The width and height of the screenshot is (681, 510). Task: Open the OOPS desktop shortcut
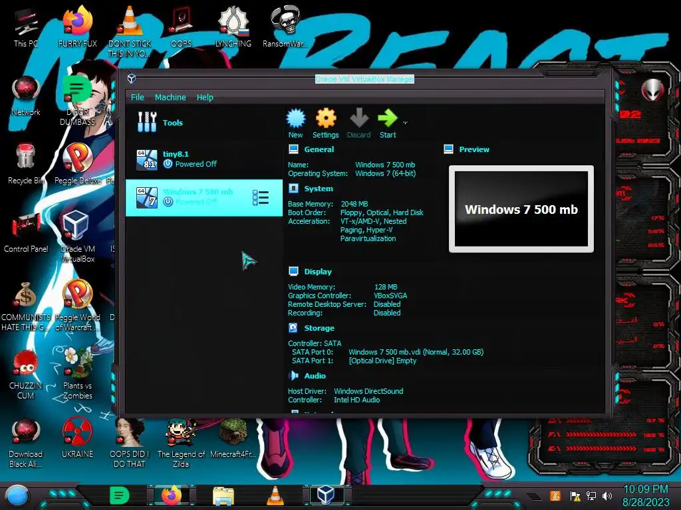point(181,27)
